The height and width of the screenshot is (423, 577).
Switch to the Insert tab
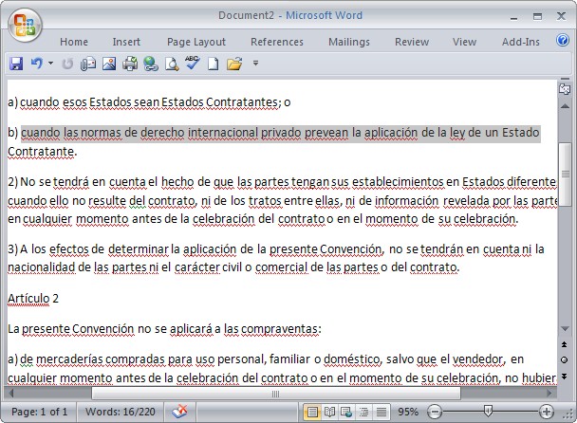[126, 42]
